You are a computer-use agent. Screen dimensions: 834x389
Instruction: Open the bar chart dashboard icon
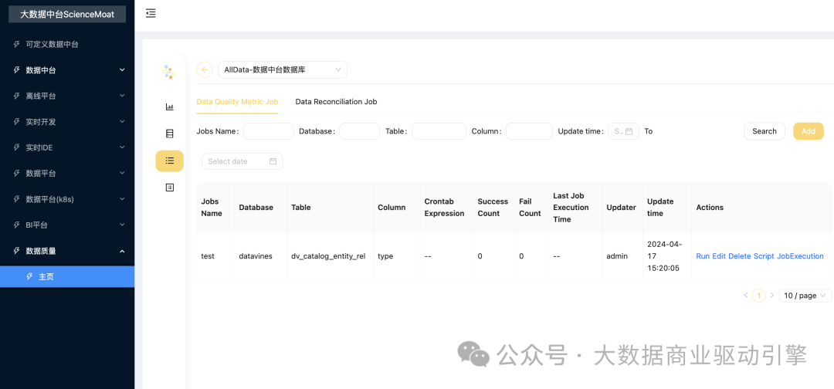coord(170,107)
